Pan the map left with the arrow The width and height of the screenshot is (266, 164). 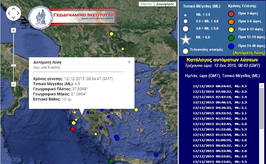pyautogui.click(x=9, y=13)
